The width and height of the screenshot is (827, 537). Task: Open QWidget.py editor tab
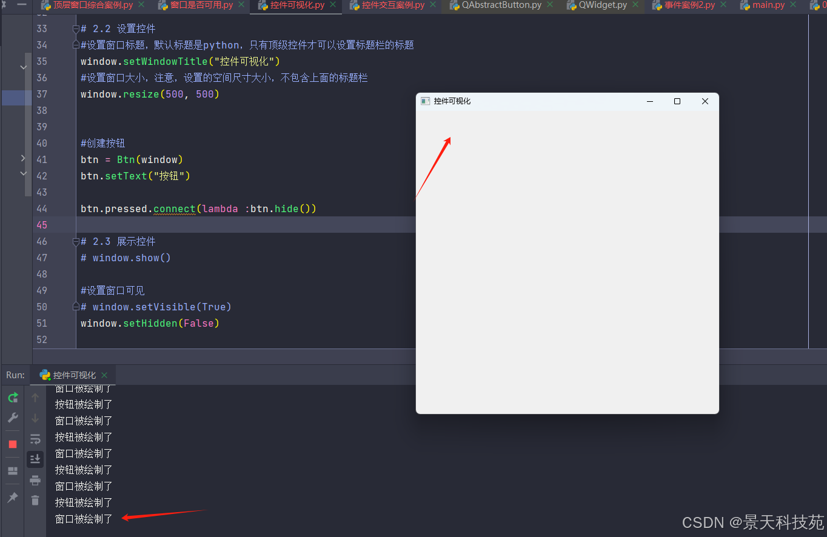(603, 5)
